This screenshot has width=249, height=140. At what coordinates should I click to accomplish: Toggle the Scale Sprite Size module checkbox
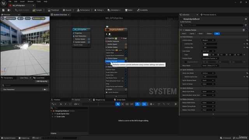[x=126, y=72]
